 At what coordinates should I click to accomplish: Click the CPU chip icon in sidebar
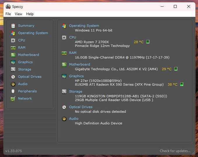[13, 40]
